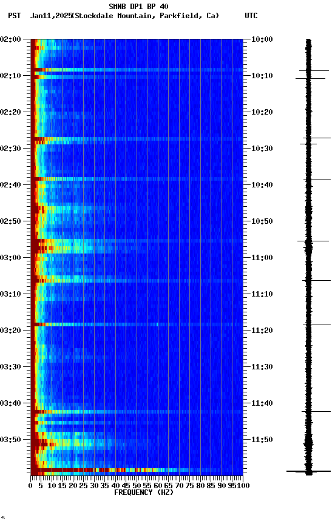Click the '03:30' PST time label
335x524 pixels.
click(10, 367)
